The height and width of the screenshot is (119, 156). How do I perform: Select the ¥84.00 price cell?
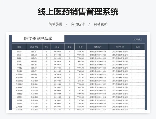coord(81,87)
